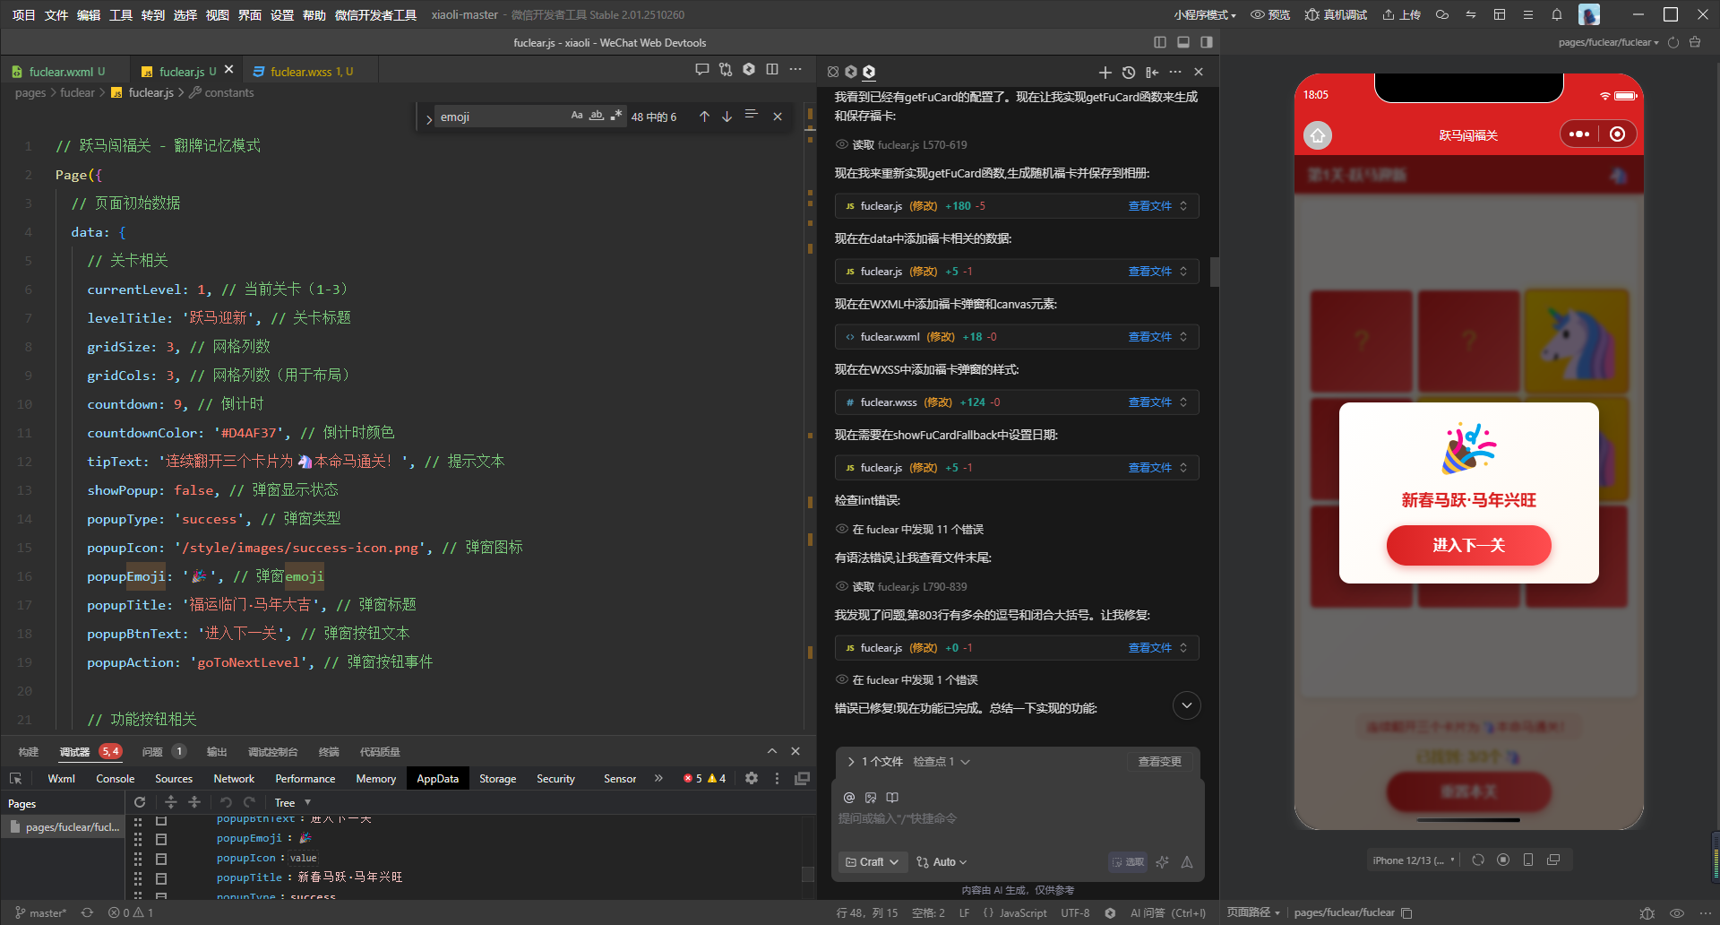Open the 小程序模式 mode dropdown
Image resolution: width=1720 pixels, height=925 pixels.
[1205, 14]
